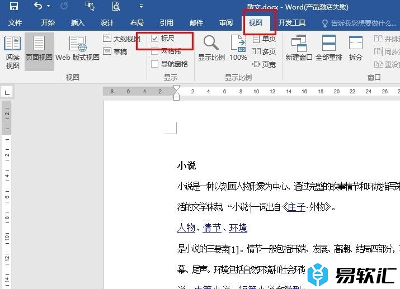The width and height of the screenshot is (400, 289).
Task: Click paragraph starting 是小说的三要素
Action: [x=288, y=249]
